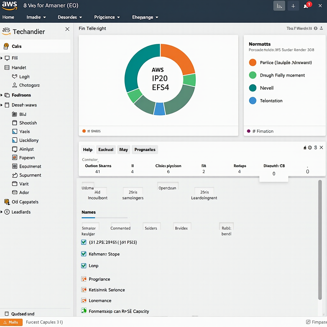327x327 pixels.
Task: Toggle the Lonp checkbox
Action: pos(84,265)
